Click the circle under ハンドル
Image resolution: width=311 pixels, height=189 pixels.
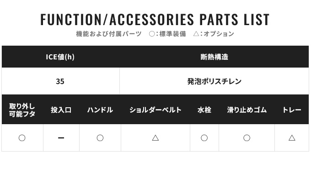100,138
